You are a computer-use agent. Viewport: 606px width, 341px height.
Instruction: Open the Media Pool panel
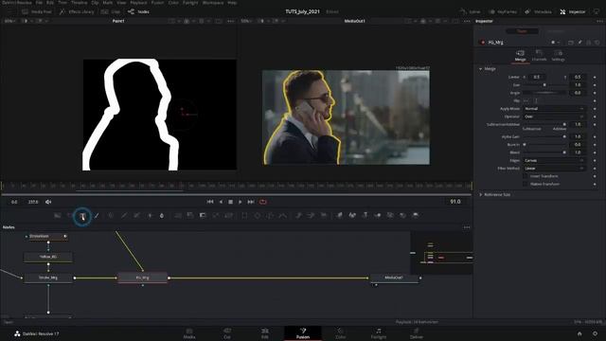coord(37,12)
